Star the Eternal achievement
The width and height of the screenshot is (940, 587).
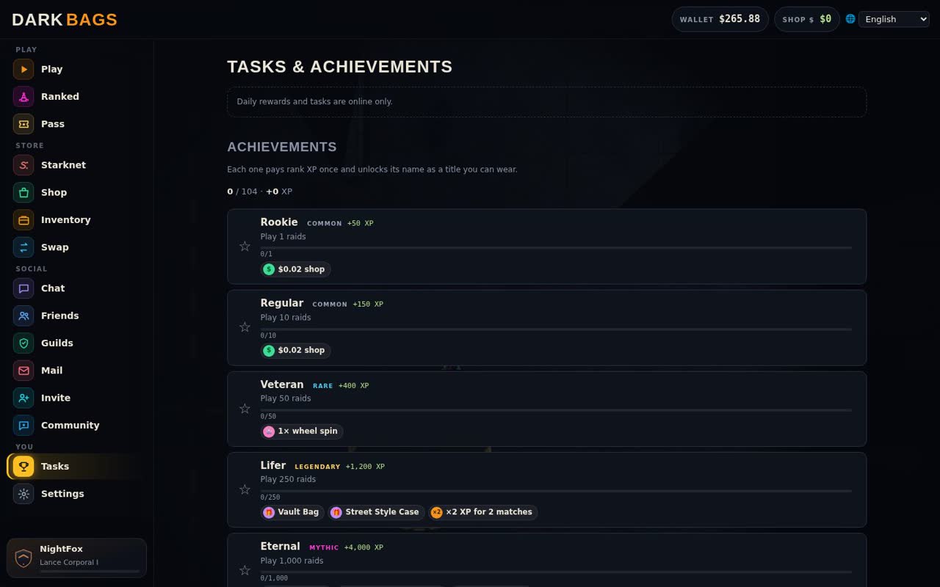(245, 570)
